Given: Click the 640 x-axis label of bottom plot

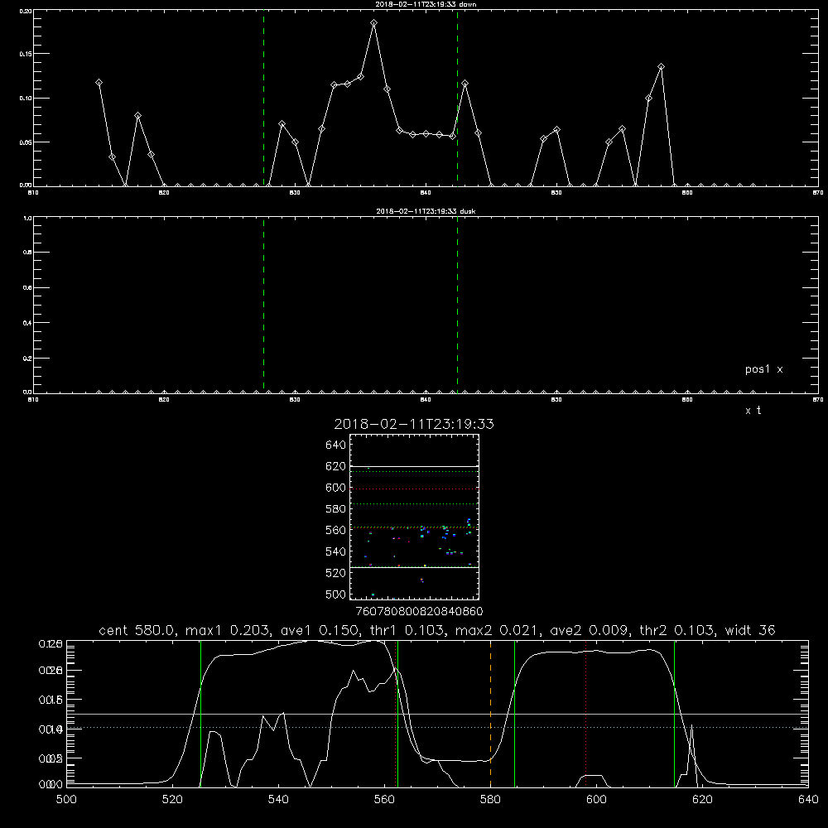Looking at the screenshot, I should [808, 800].
